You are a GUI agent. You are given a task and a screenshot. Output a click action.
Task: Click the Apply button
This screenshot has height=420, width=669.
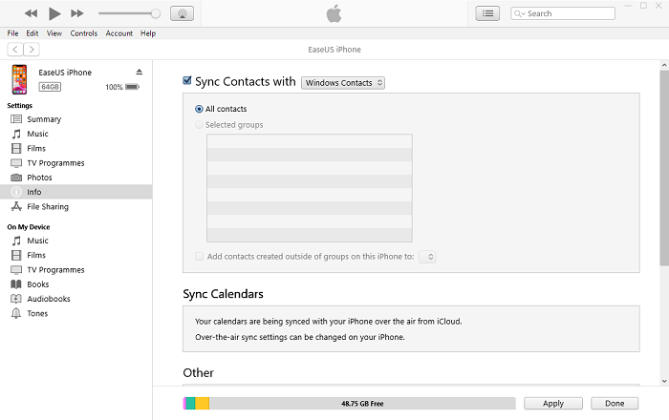tap(552, 404)
